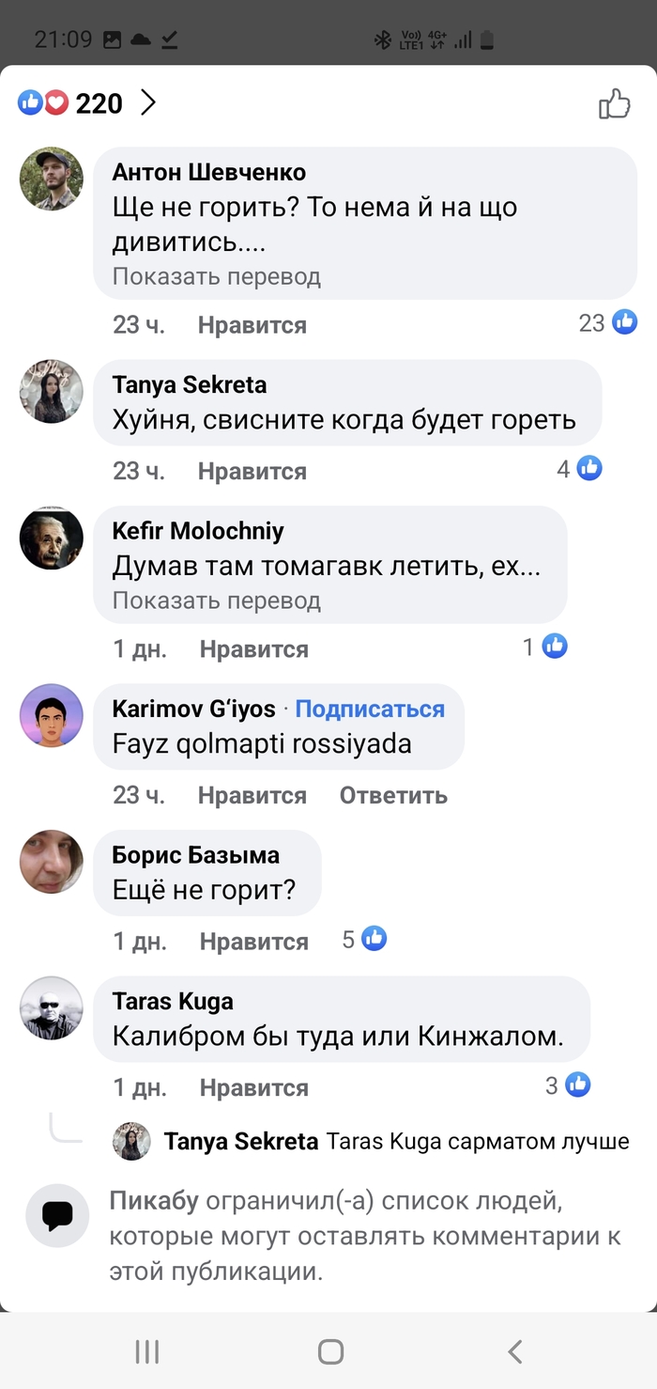Like Karimov G'iyos's comment via Нравится
This screenshot has height=1389, width=657.
pyautogui.click(x=252, y=795)
